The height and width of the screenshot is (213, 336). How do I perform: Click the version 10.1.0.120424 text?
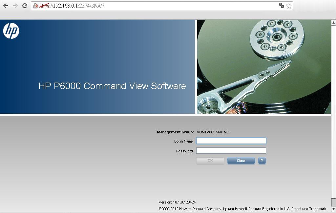[x=177, y=202]
